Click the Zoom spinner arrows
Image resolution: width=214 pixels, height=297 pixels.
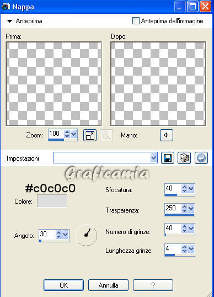(x=67, y=134)
